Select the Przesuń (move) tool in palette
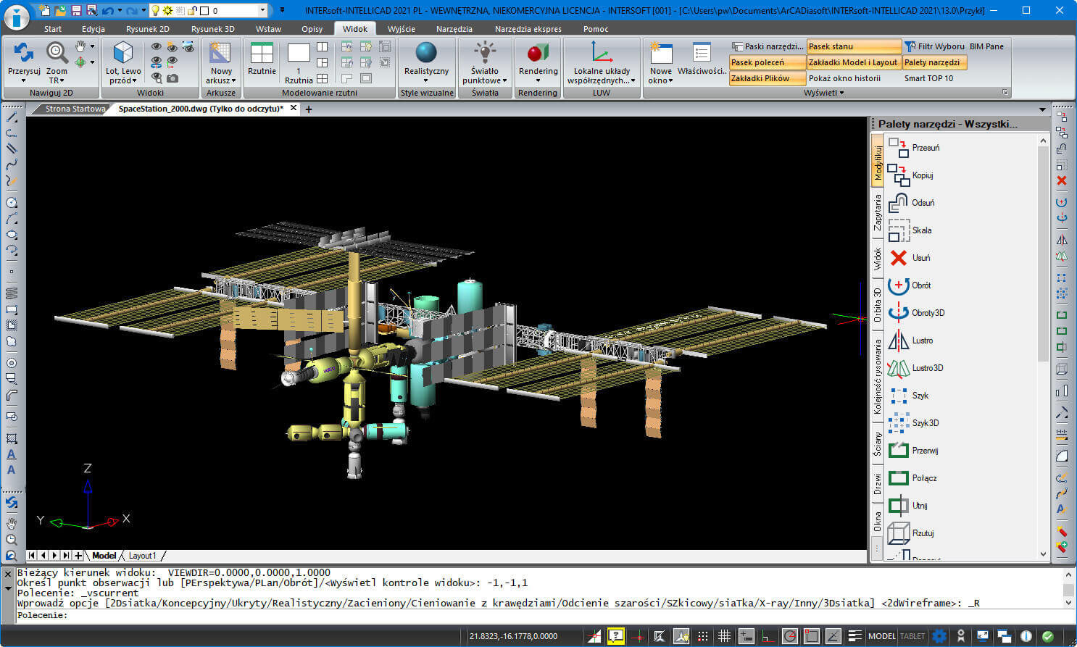 pos(915,148)
